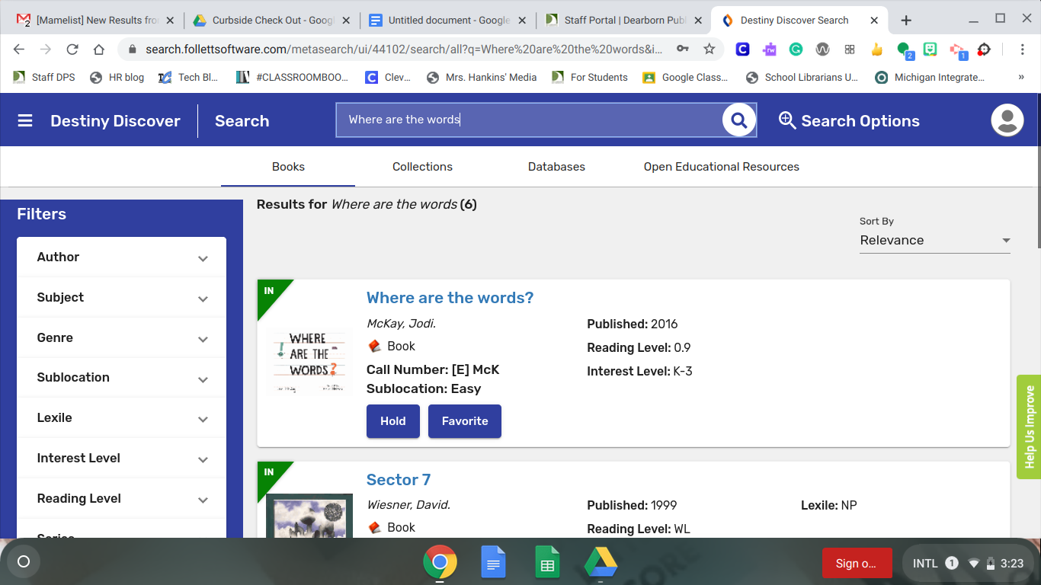
Task: Expand the Reading Level filter
Action: click(x=122, y=499)
